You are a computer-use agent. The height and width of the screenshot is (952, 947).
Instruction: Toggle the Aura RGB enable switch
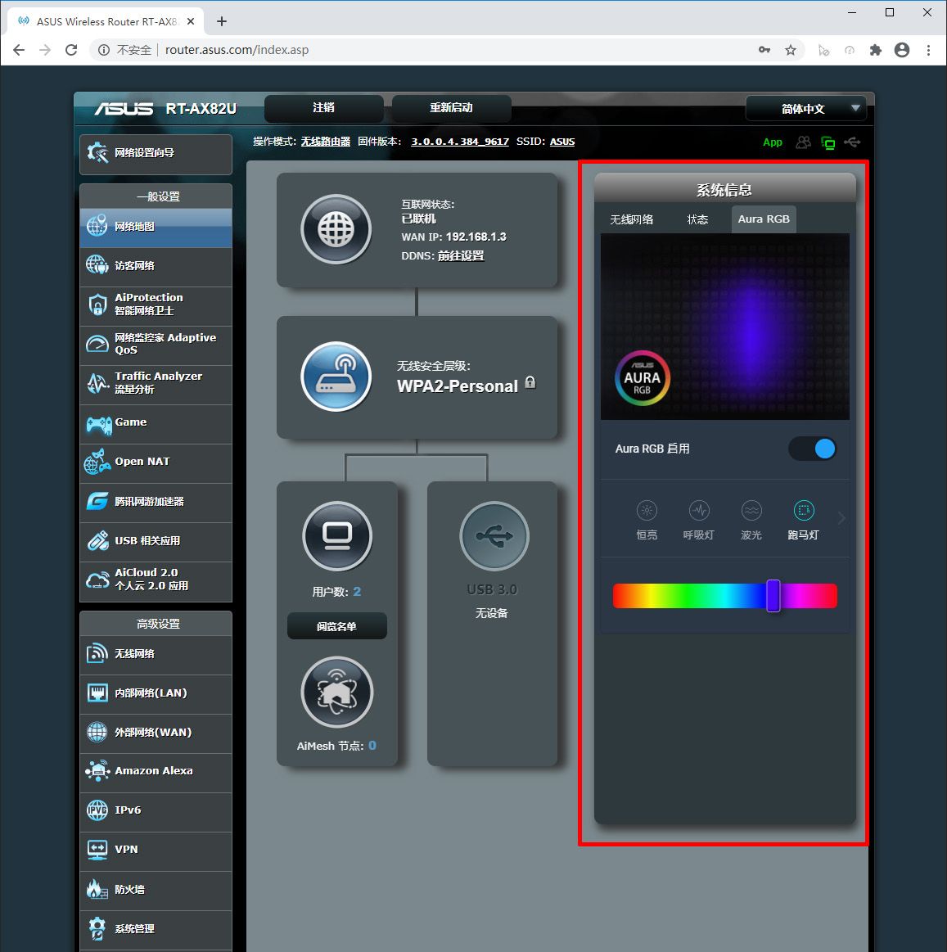[x=812, y=449]
